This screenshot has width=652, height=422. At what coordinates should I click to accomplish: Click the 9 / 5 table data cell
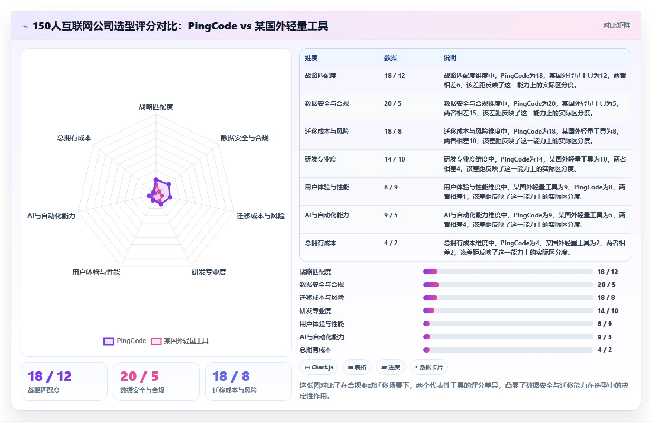(x=391, y=215)
